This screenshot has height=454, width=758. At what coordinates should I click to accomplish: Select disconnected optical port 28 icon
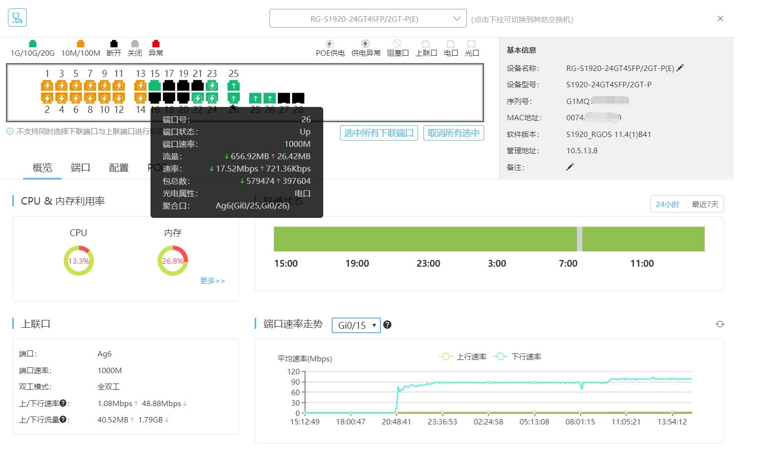(298, 98)
